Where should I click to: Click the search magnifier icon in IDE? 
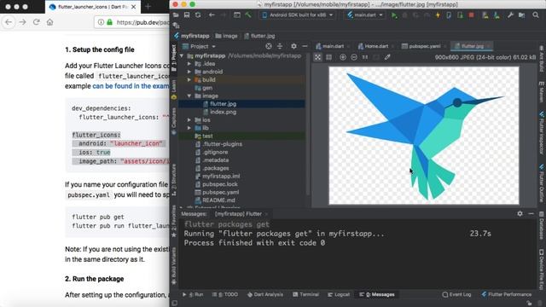(x=536, y=15)
